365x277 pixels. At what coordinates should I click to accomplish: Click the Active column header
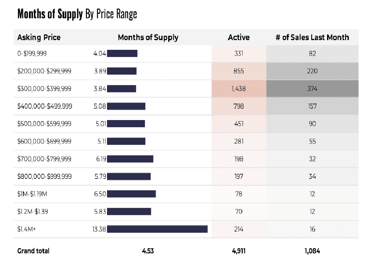(239, 37)
